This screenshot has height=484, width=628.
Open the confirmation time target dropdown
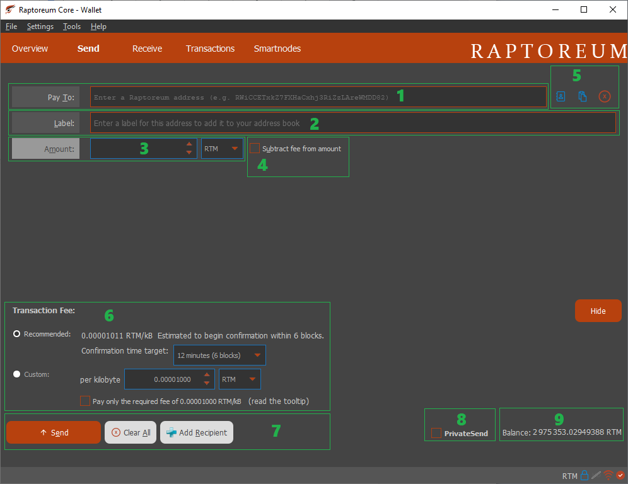pos(219,355)
